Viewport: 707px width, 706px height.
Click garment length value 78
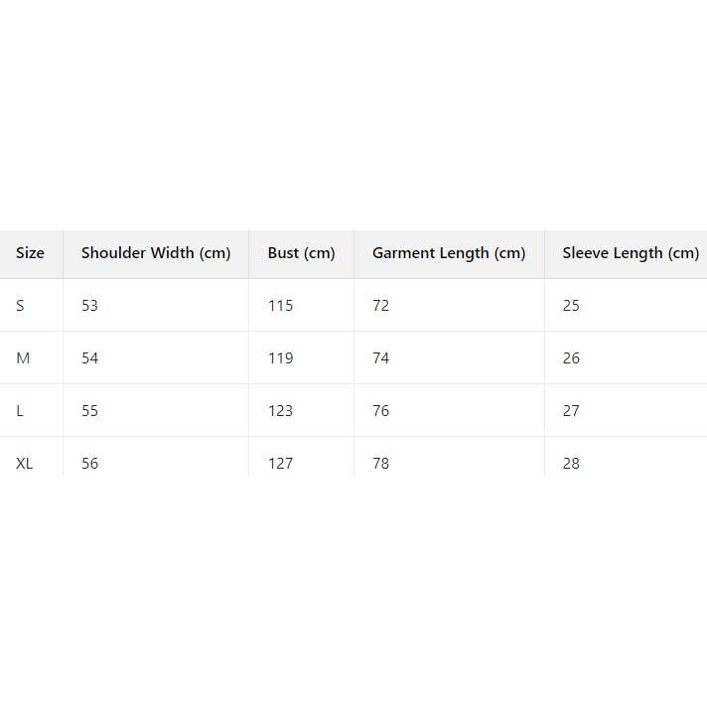[x=381, y=463]
